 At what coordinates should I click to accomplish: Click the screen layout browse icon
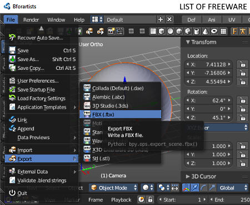tap(97, 19)
